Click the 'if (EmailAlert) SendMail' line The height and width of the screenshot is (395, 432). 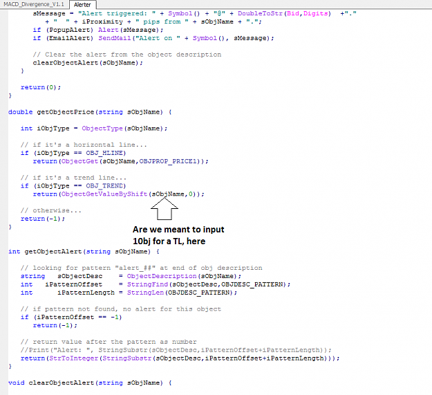(153, 38)
